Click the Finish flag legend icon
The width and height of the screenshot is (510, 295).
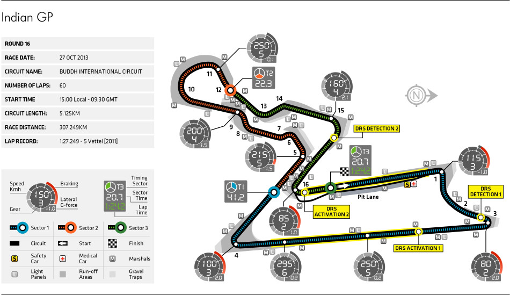[x=112, y=243]
